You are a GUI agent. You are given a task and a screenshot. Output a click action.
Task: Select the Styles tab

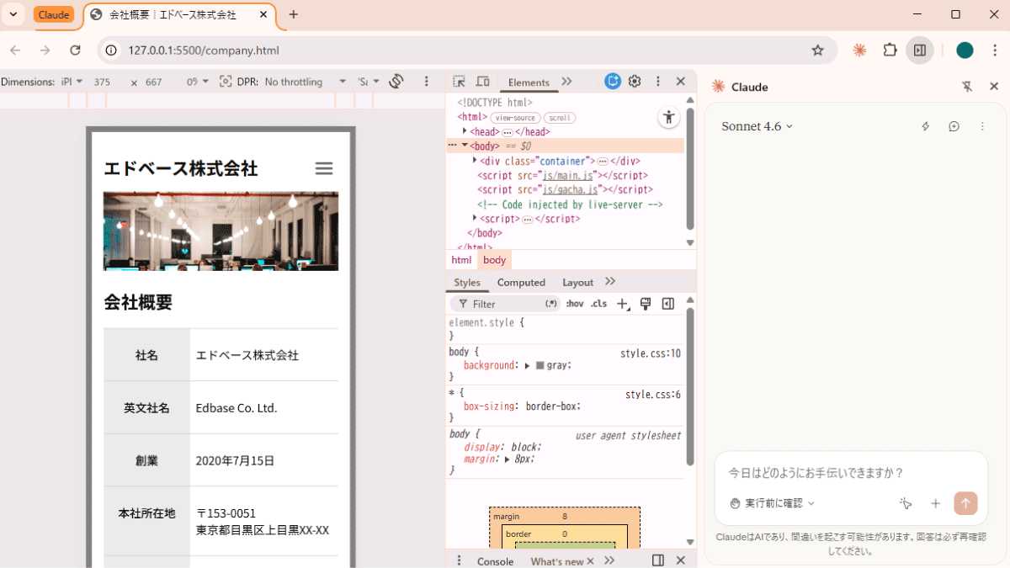click(x=467, y=282)
